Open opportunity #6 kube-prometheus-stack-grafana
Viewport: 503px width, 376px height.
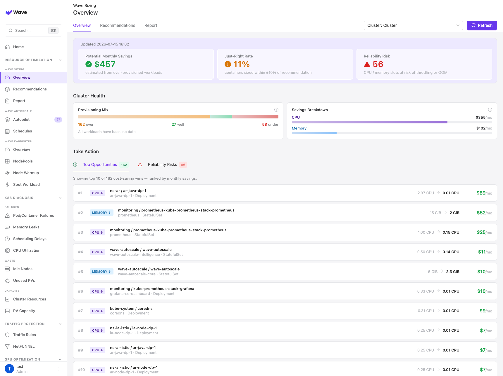point(285,291)
